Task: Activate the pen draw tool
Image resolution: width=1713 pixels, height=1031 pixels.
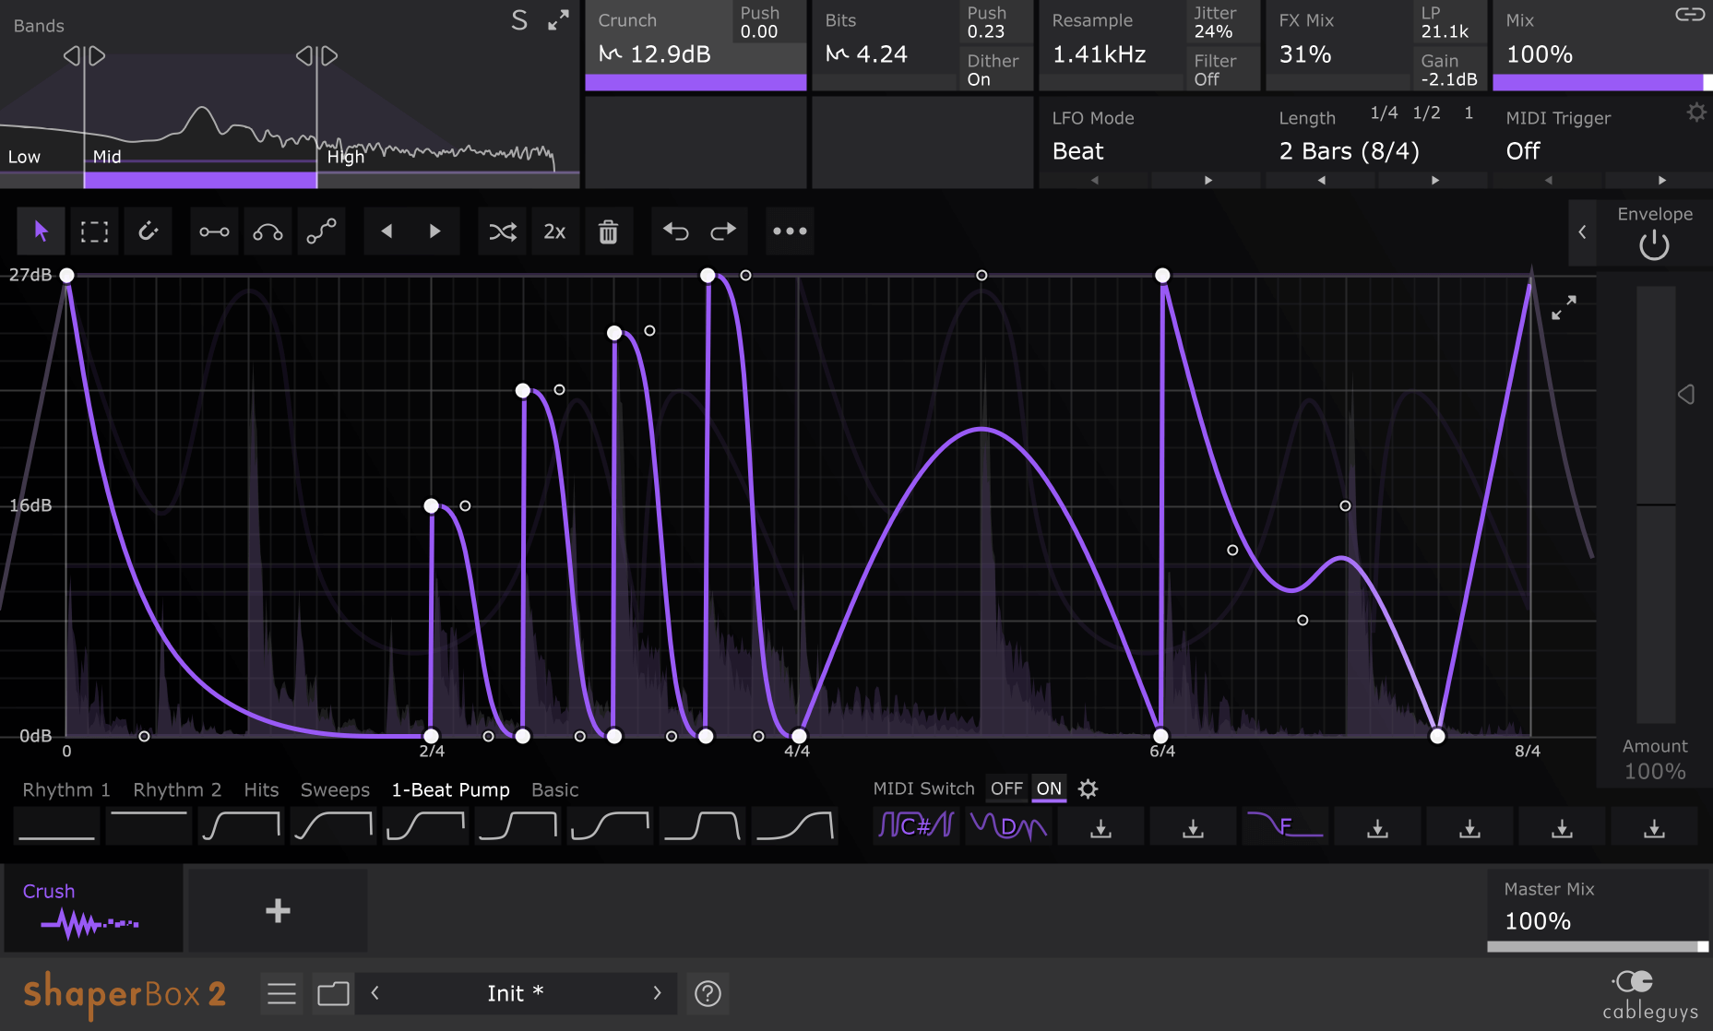Action: tap(148, 231)
